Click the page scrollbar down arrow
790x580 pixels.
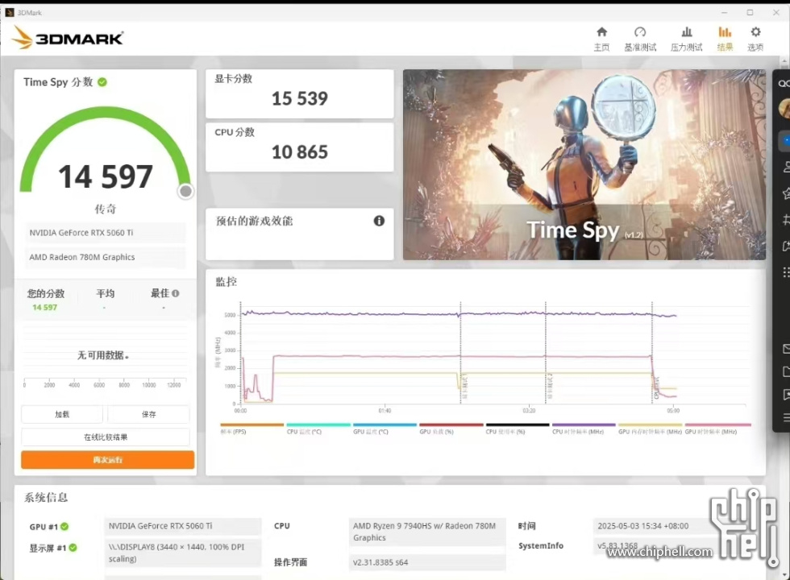[785, 574]
